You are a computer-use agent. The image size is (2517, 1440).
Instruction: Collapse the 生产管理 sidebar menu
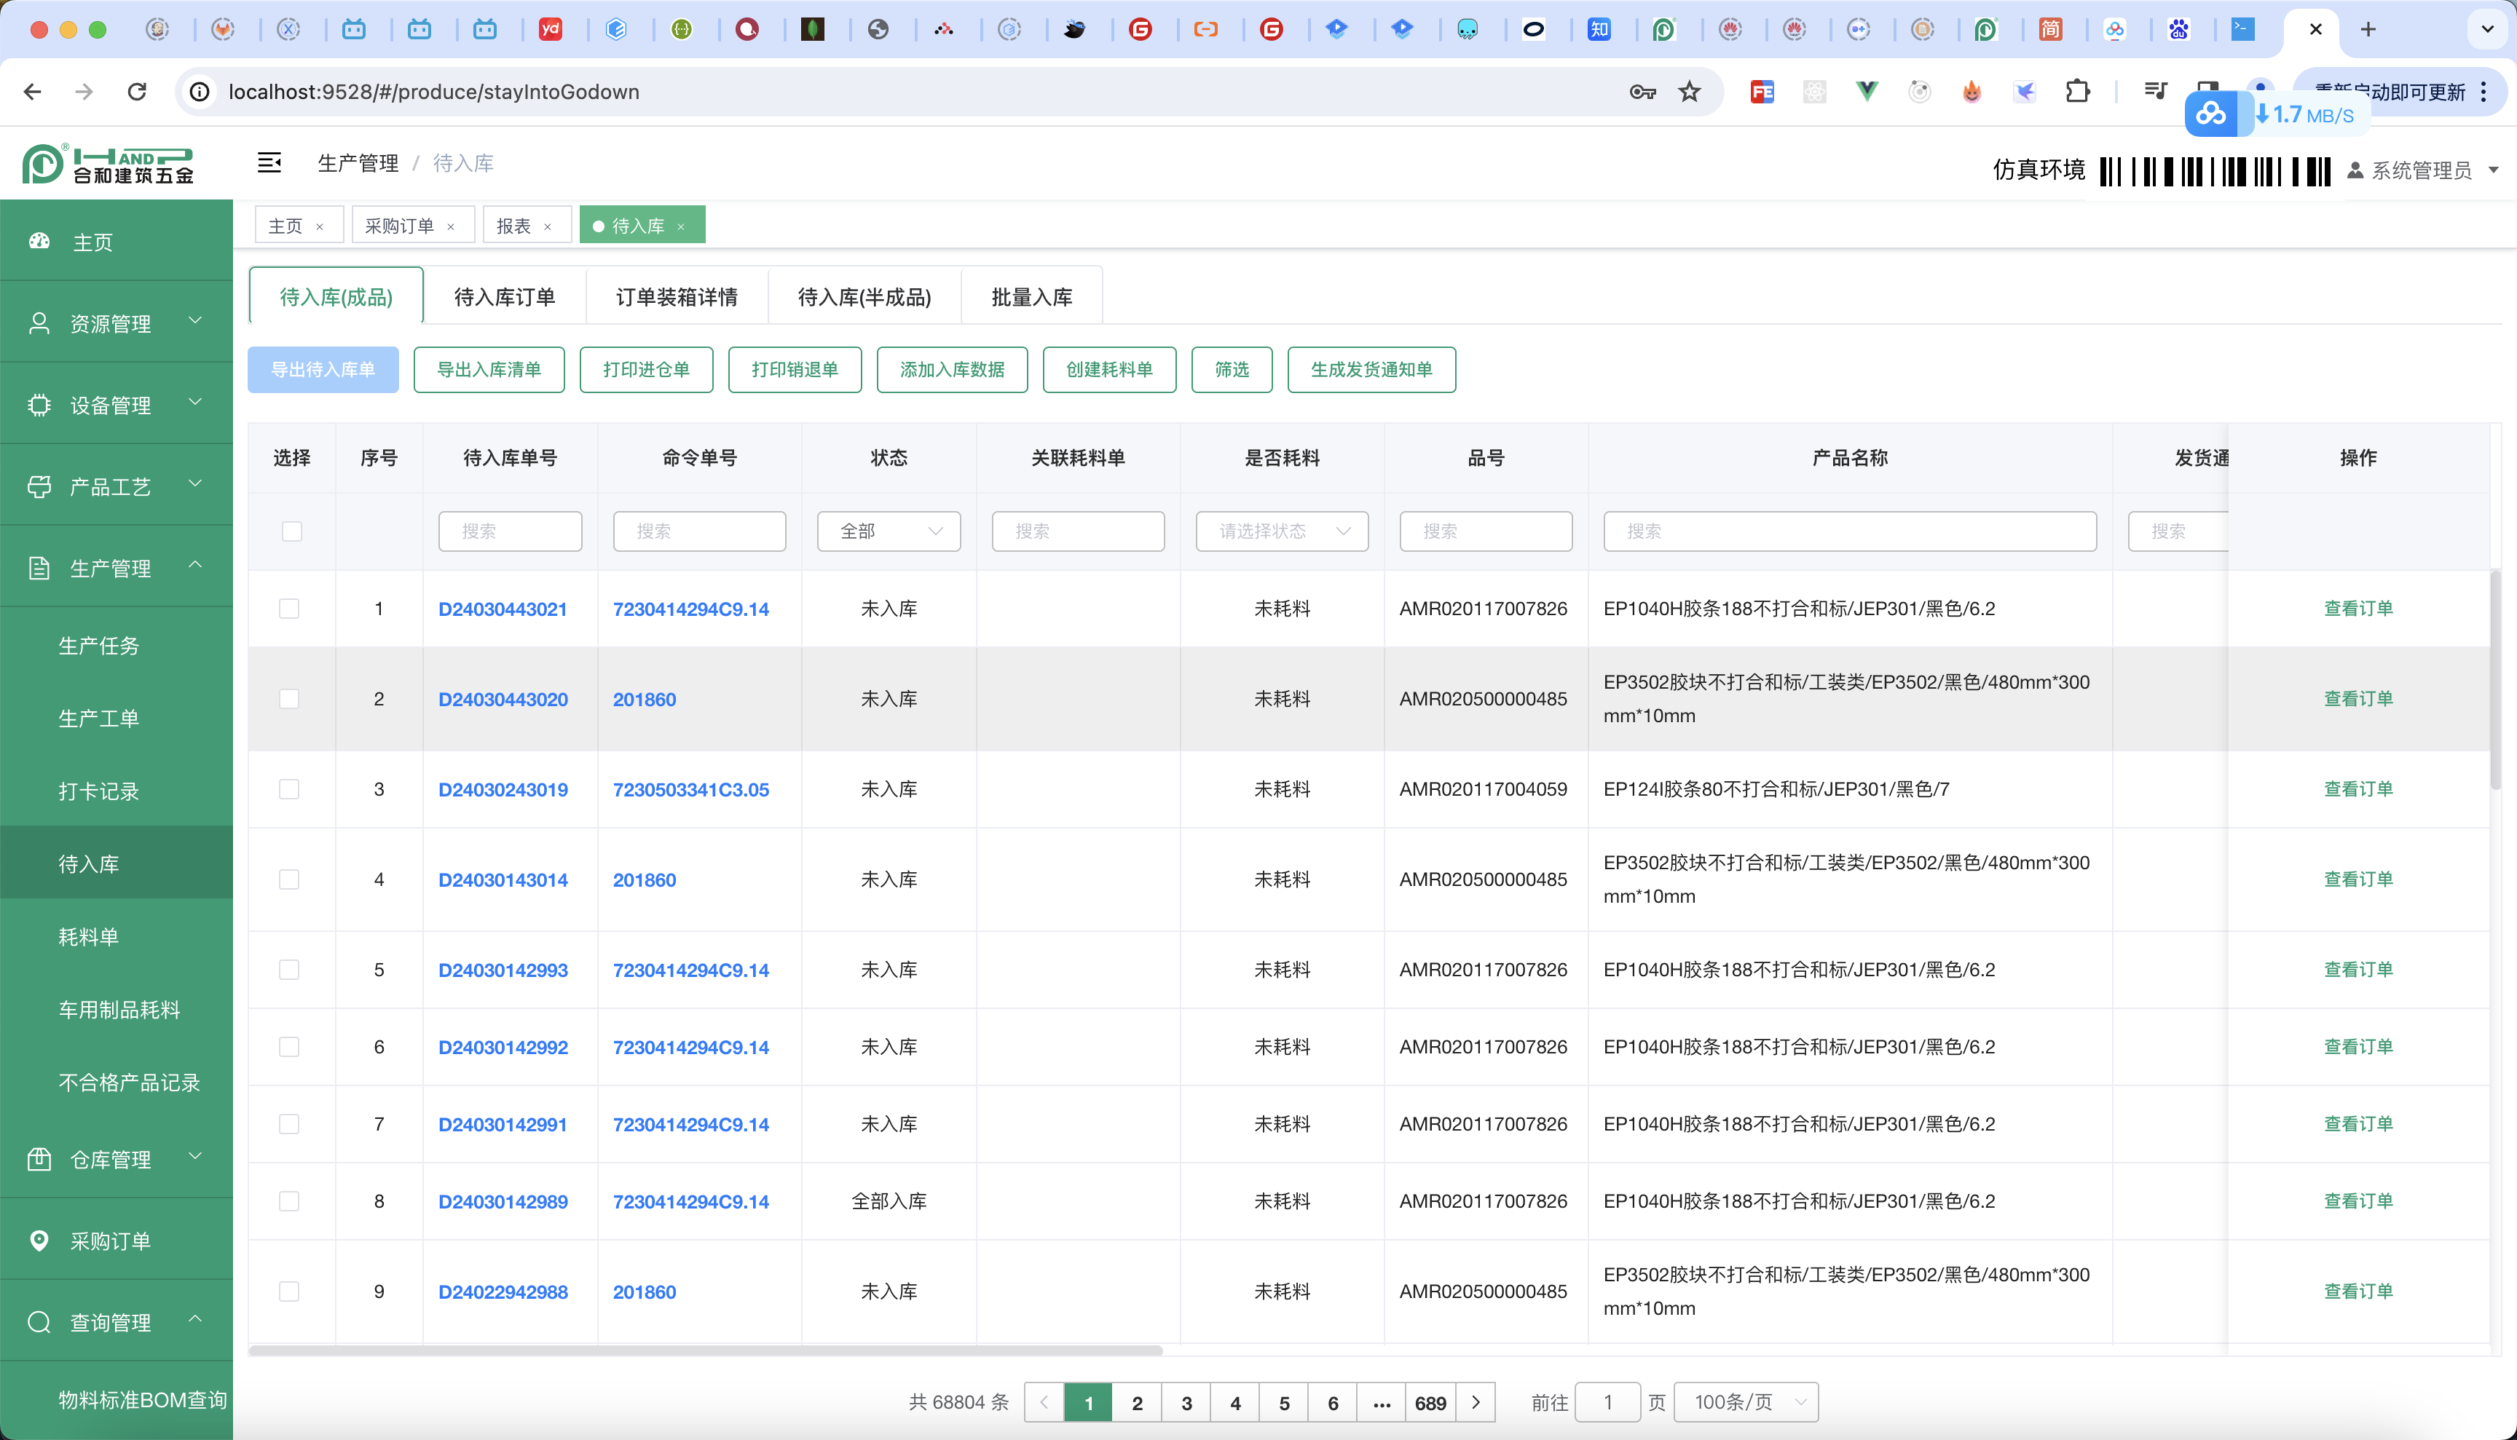(x=195, y=565)
